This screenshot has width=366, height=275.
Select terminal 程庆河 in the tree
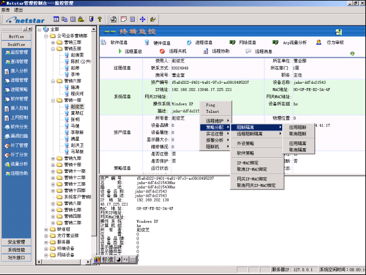[x=77, y=93]
